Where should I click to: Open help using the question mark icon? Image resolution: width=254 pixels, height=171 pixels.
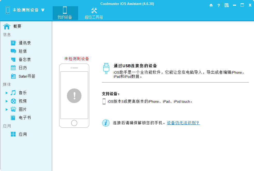218,5
